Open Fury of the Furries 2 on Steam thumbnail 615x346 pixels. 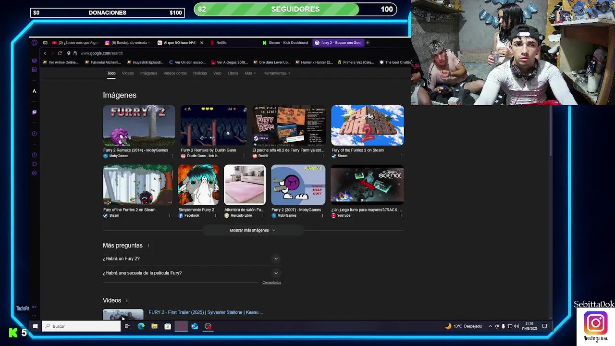coord(368,125)
